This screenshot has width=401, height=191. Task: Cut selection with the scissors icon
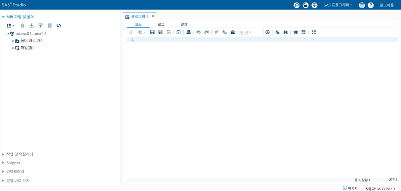pyautogui.click(x=216, y=32)
